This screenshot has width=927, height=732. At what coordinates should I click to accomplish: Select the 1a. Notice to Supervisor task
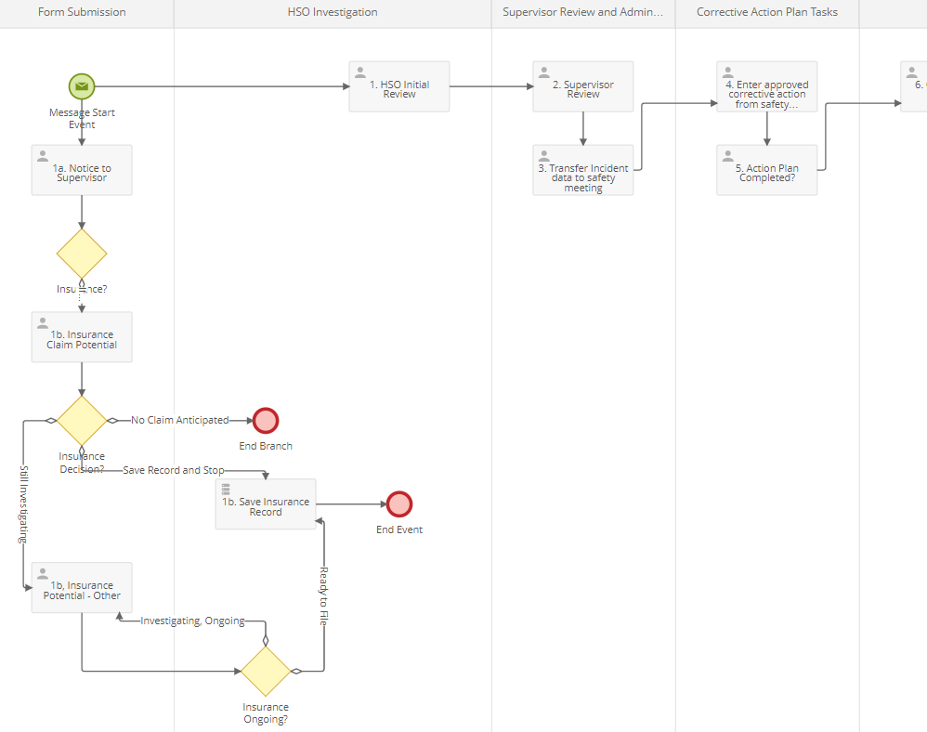82,170
